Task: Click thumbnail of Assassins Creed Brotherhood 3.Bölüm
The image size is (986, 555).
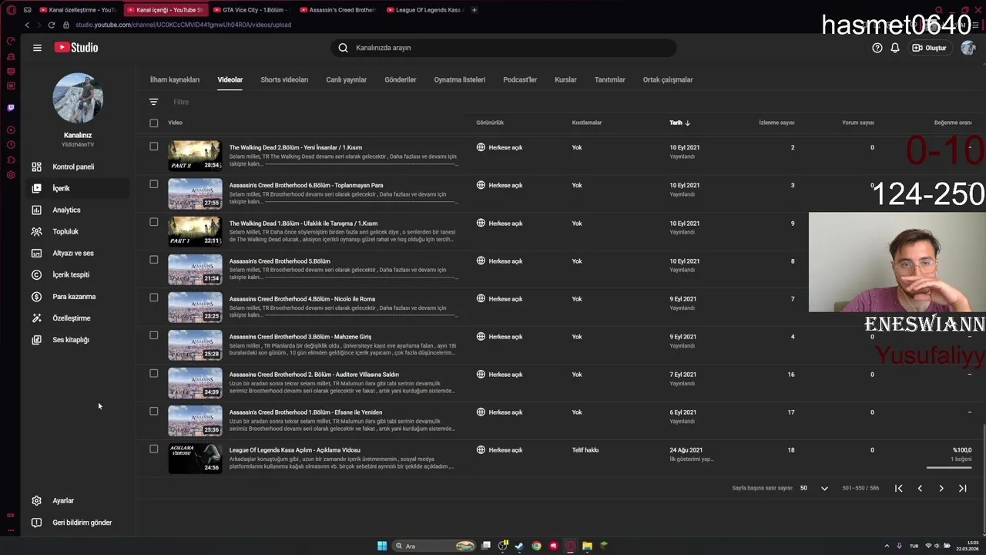Action: (195, 344)
